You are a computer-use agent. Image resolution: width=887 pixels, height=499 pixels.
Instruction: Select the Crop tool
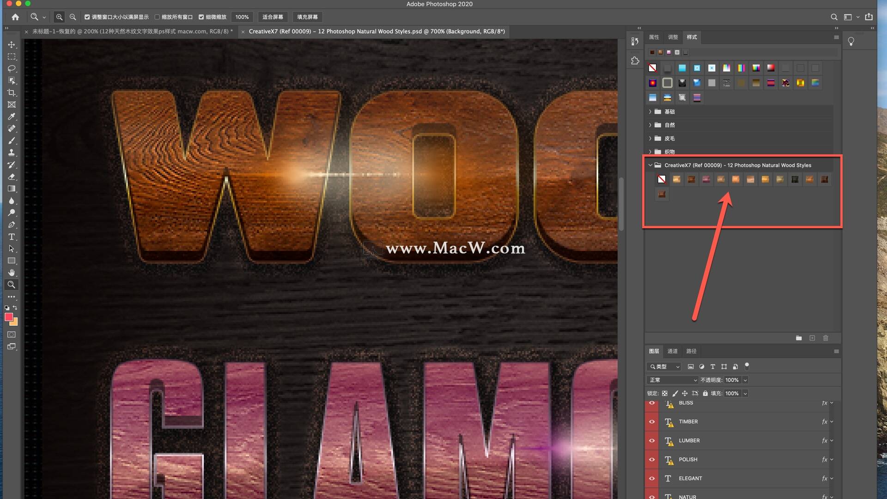pyautogui.click(x=12, y=93)
